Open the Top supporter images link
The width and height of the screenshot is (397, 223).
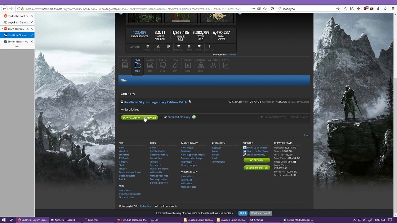[192, 158]
